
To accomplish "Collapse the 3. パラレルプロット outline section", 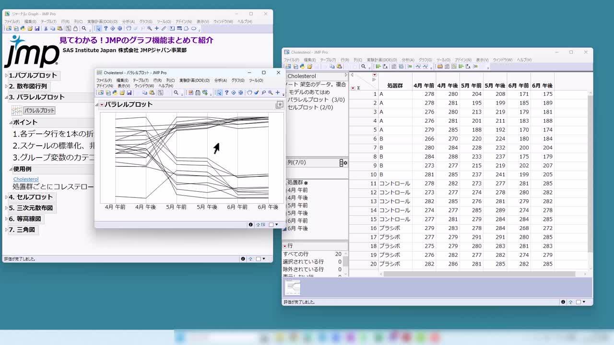I will (7, 97).
